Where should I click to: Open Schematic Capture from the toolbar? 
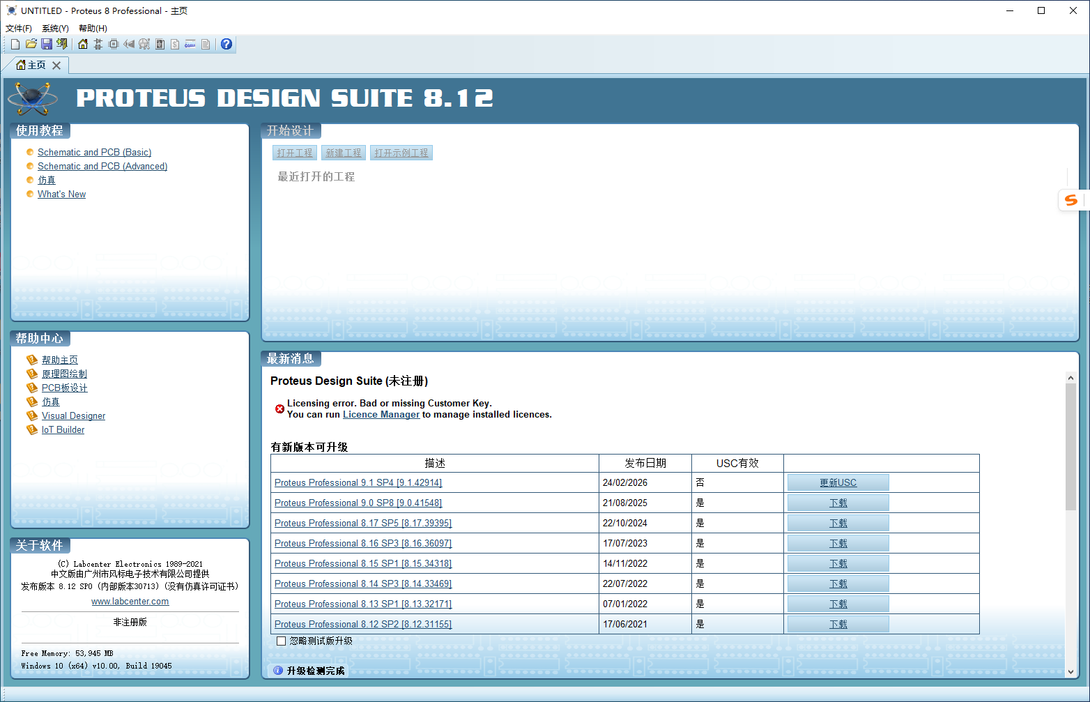[98, 44]
